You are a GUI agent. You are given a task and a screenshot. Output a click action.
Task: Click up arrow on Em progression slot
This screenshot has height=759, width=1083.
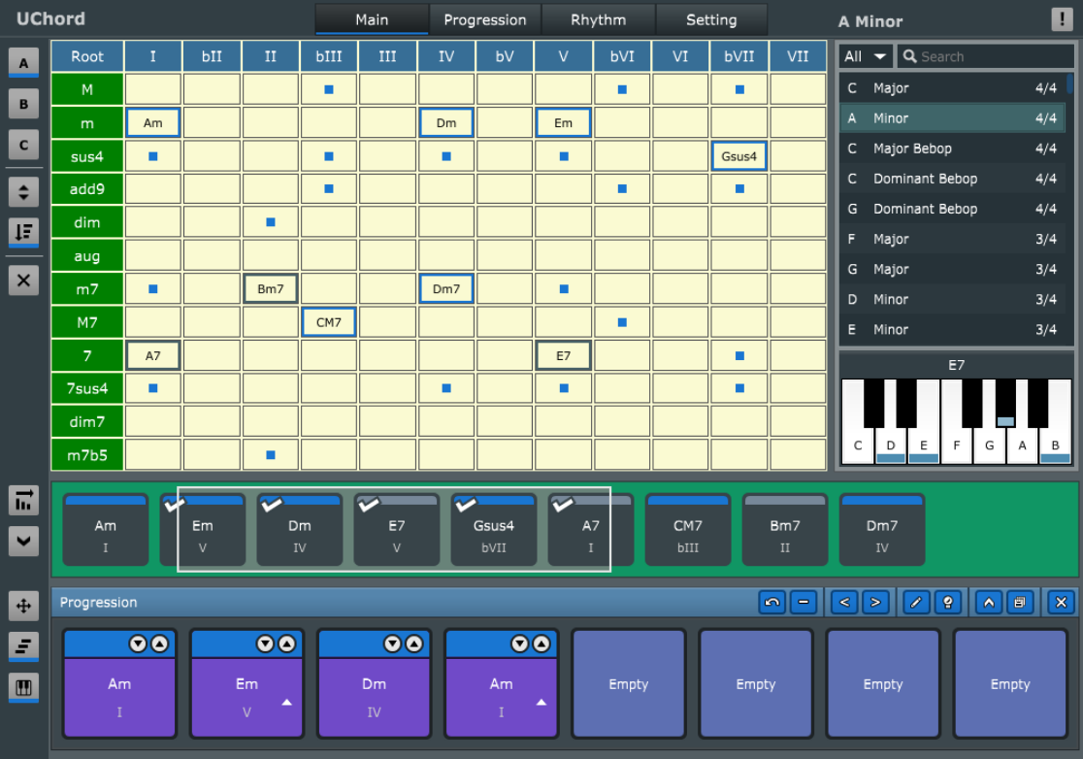(x=286, y=643)
